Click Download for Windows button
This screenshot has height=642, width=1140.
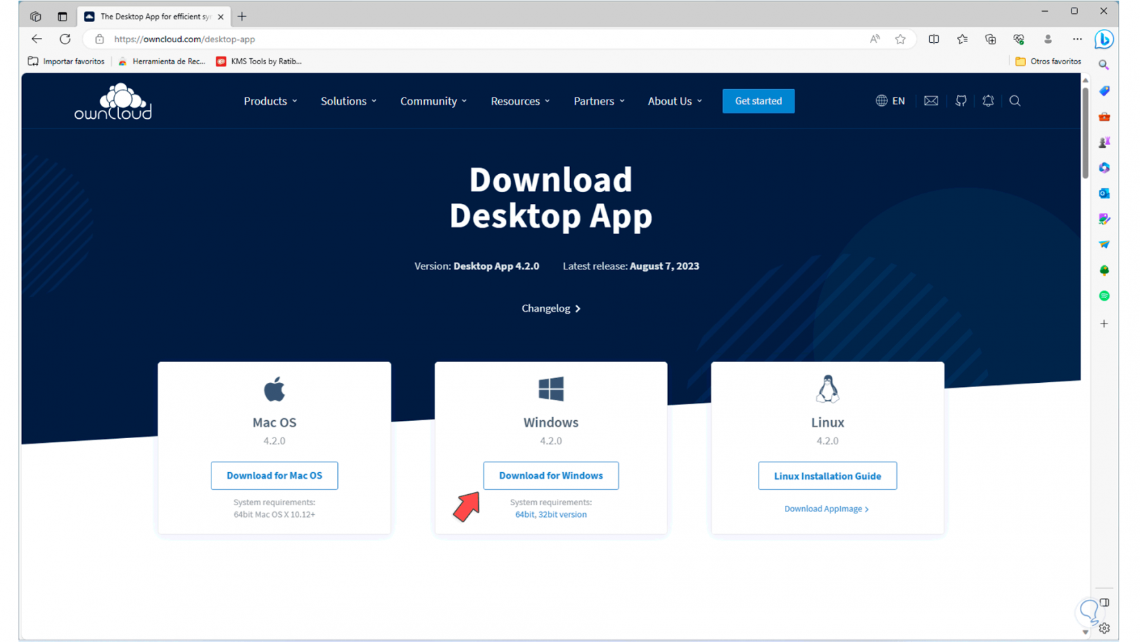pyautogui.click(x=551, y=475)
